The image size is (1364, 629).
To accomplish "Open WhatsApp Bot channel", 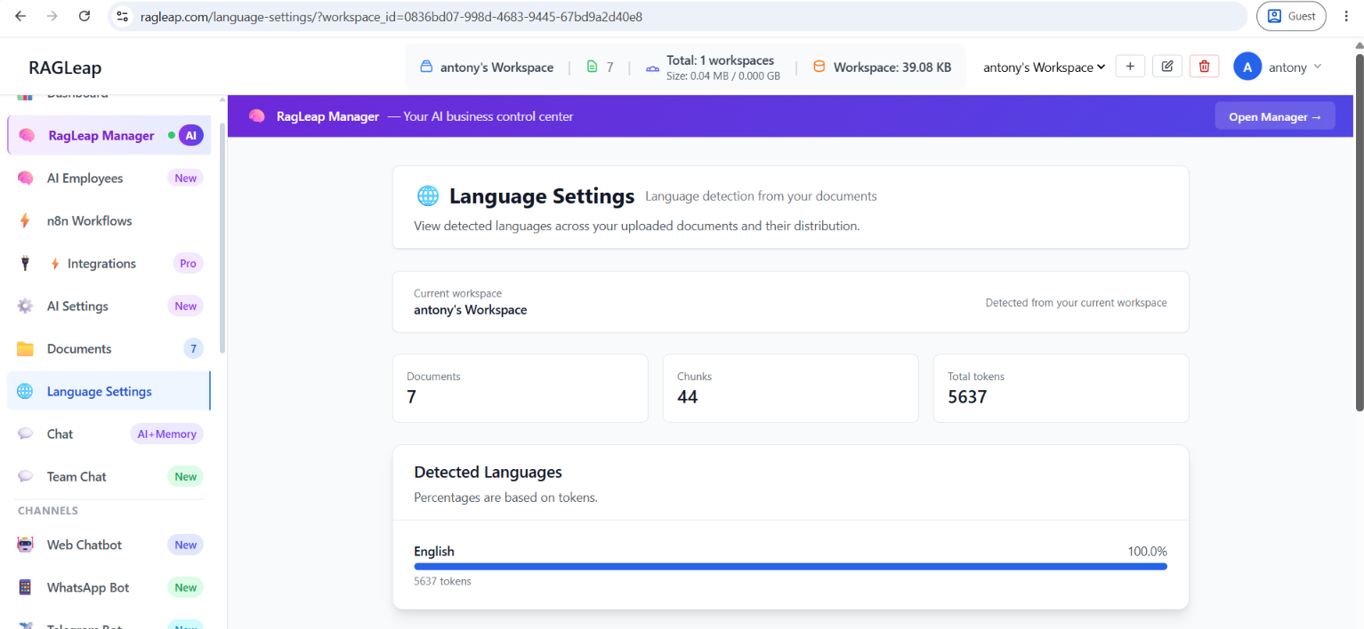I will [x=109, y=587].
